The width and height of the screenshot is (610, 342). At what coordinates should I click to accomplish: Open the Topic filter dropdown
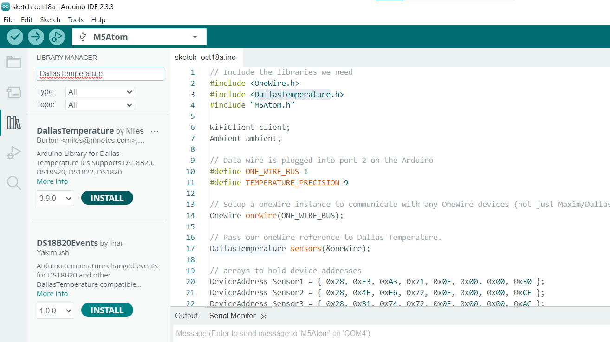(100, 105)
